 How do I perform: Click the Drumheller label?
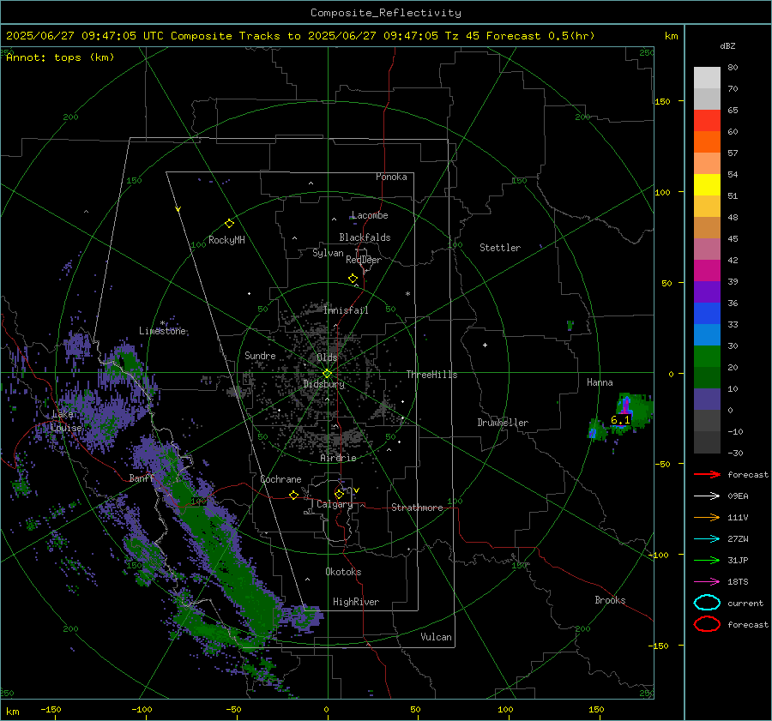pyautogui.click(x=503, y=423)
